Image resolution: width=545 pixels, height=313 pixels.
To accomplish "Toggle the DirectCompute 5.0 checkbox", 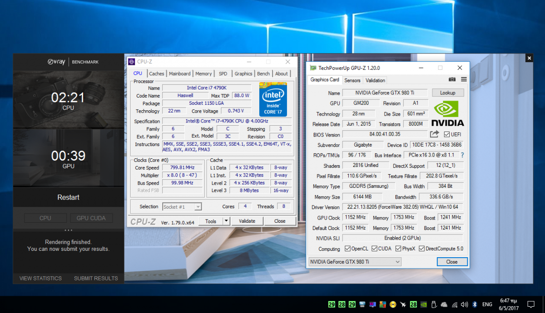I will click(422, 249).
